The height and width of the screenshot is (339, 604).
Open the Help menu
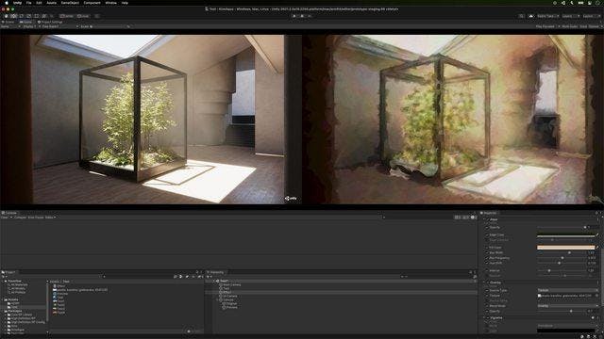[125, 3]
